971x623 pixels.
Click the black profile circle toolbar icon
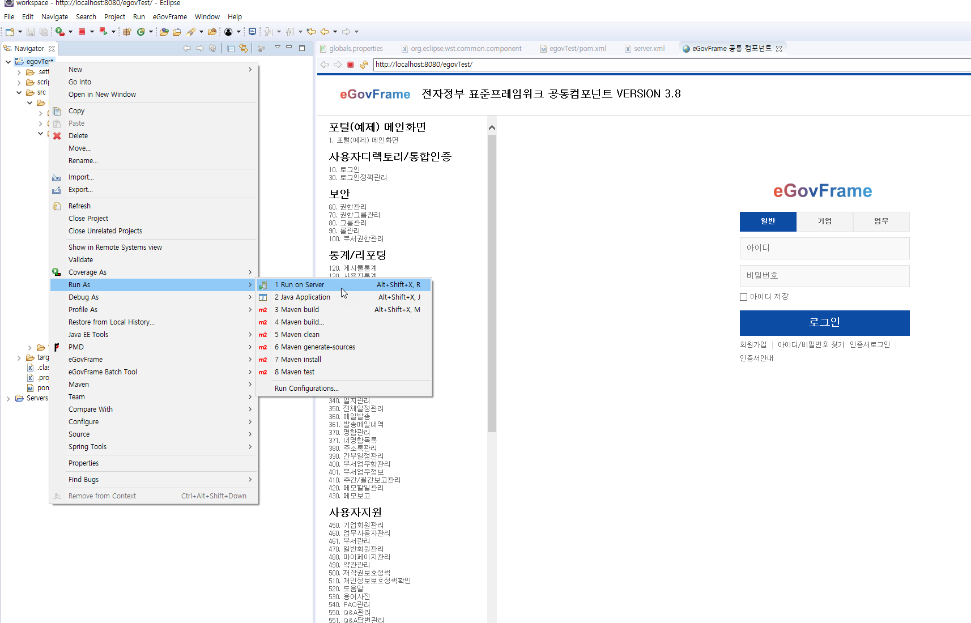tap(228, 32)
